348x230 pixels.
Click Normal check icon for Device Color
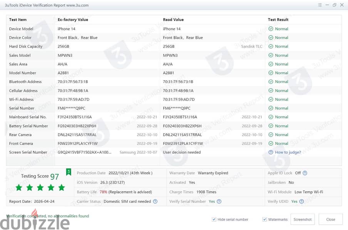coord(271,38)
